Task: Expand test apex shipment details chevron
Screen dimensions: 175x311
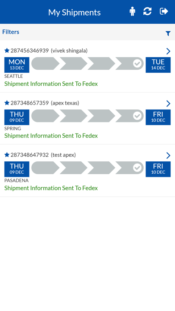Action: pos(168,155)
